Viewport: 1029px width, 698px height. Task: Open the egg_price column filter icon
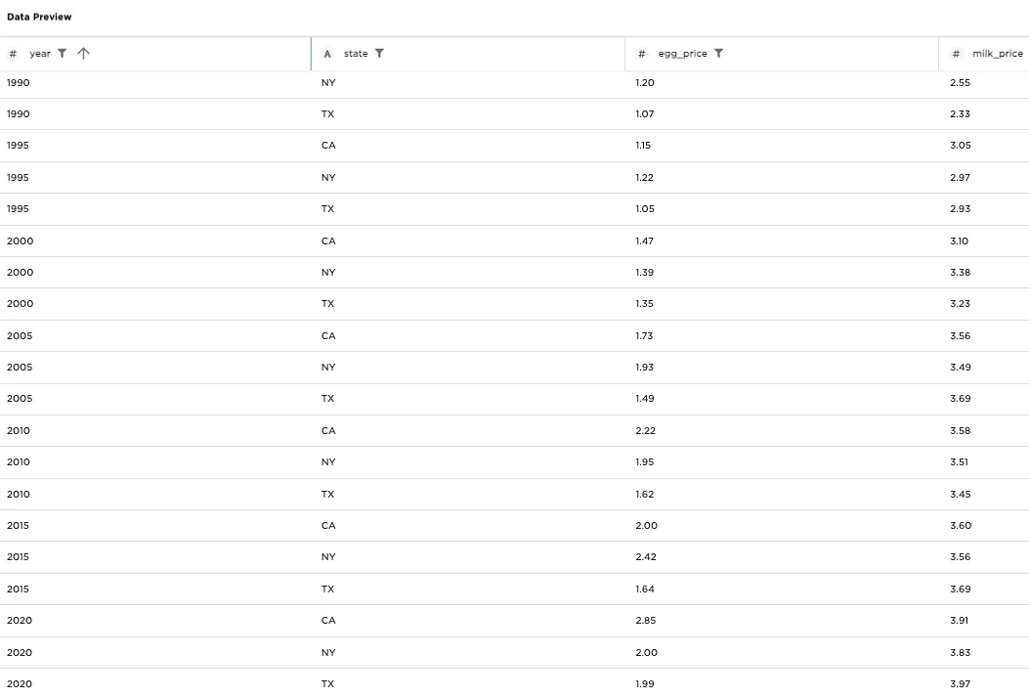tap(718, 54)
